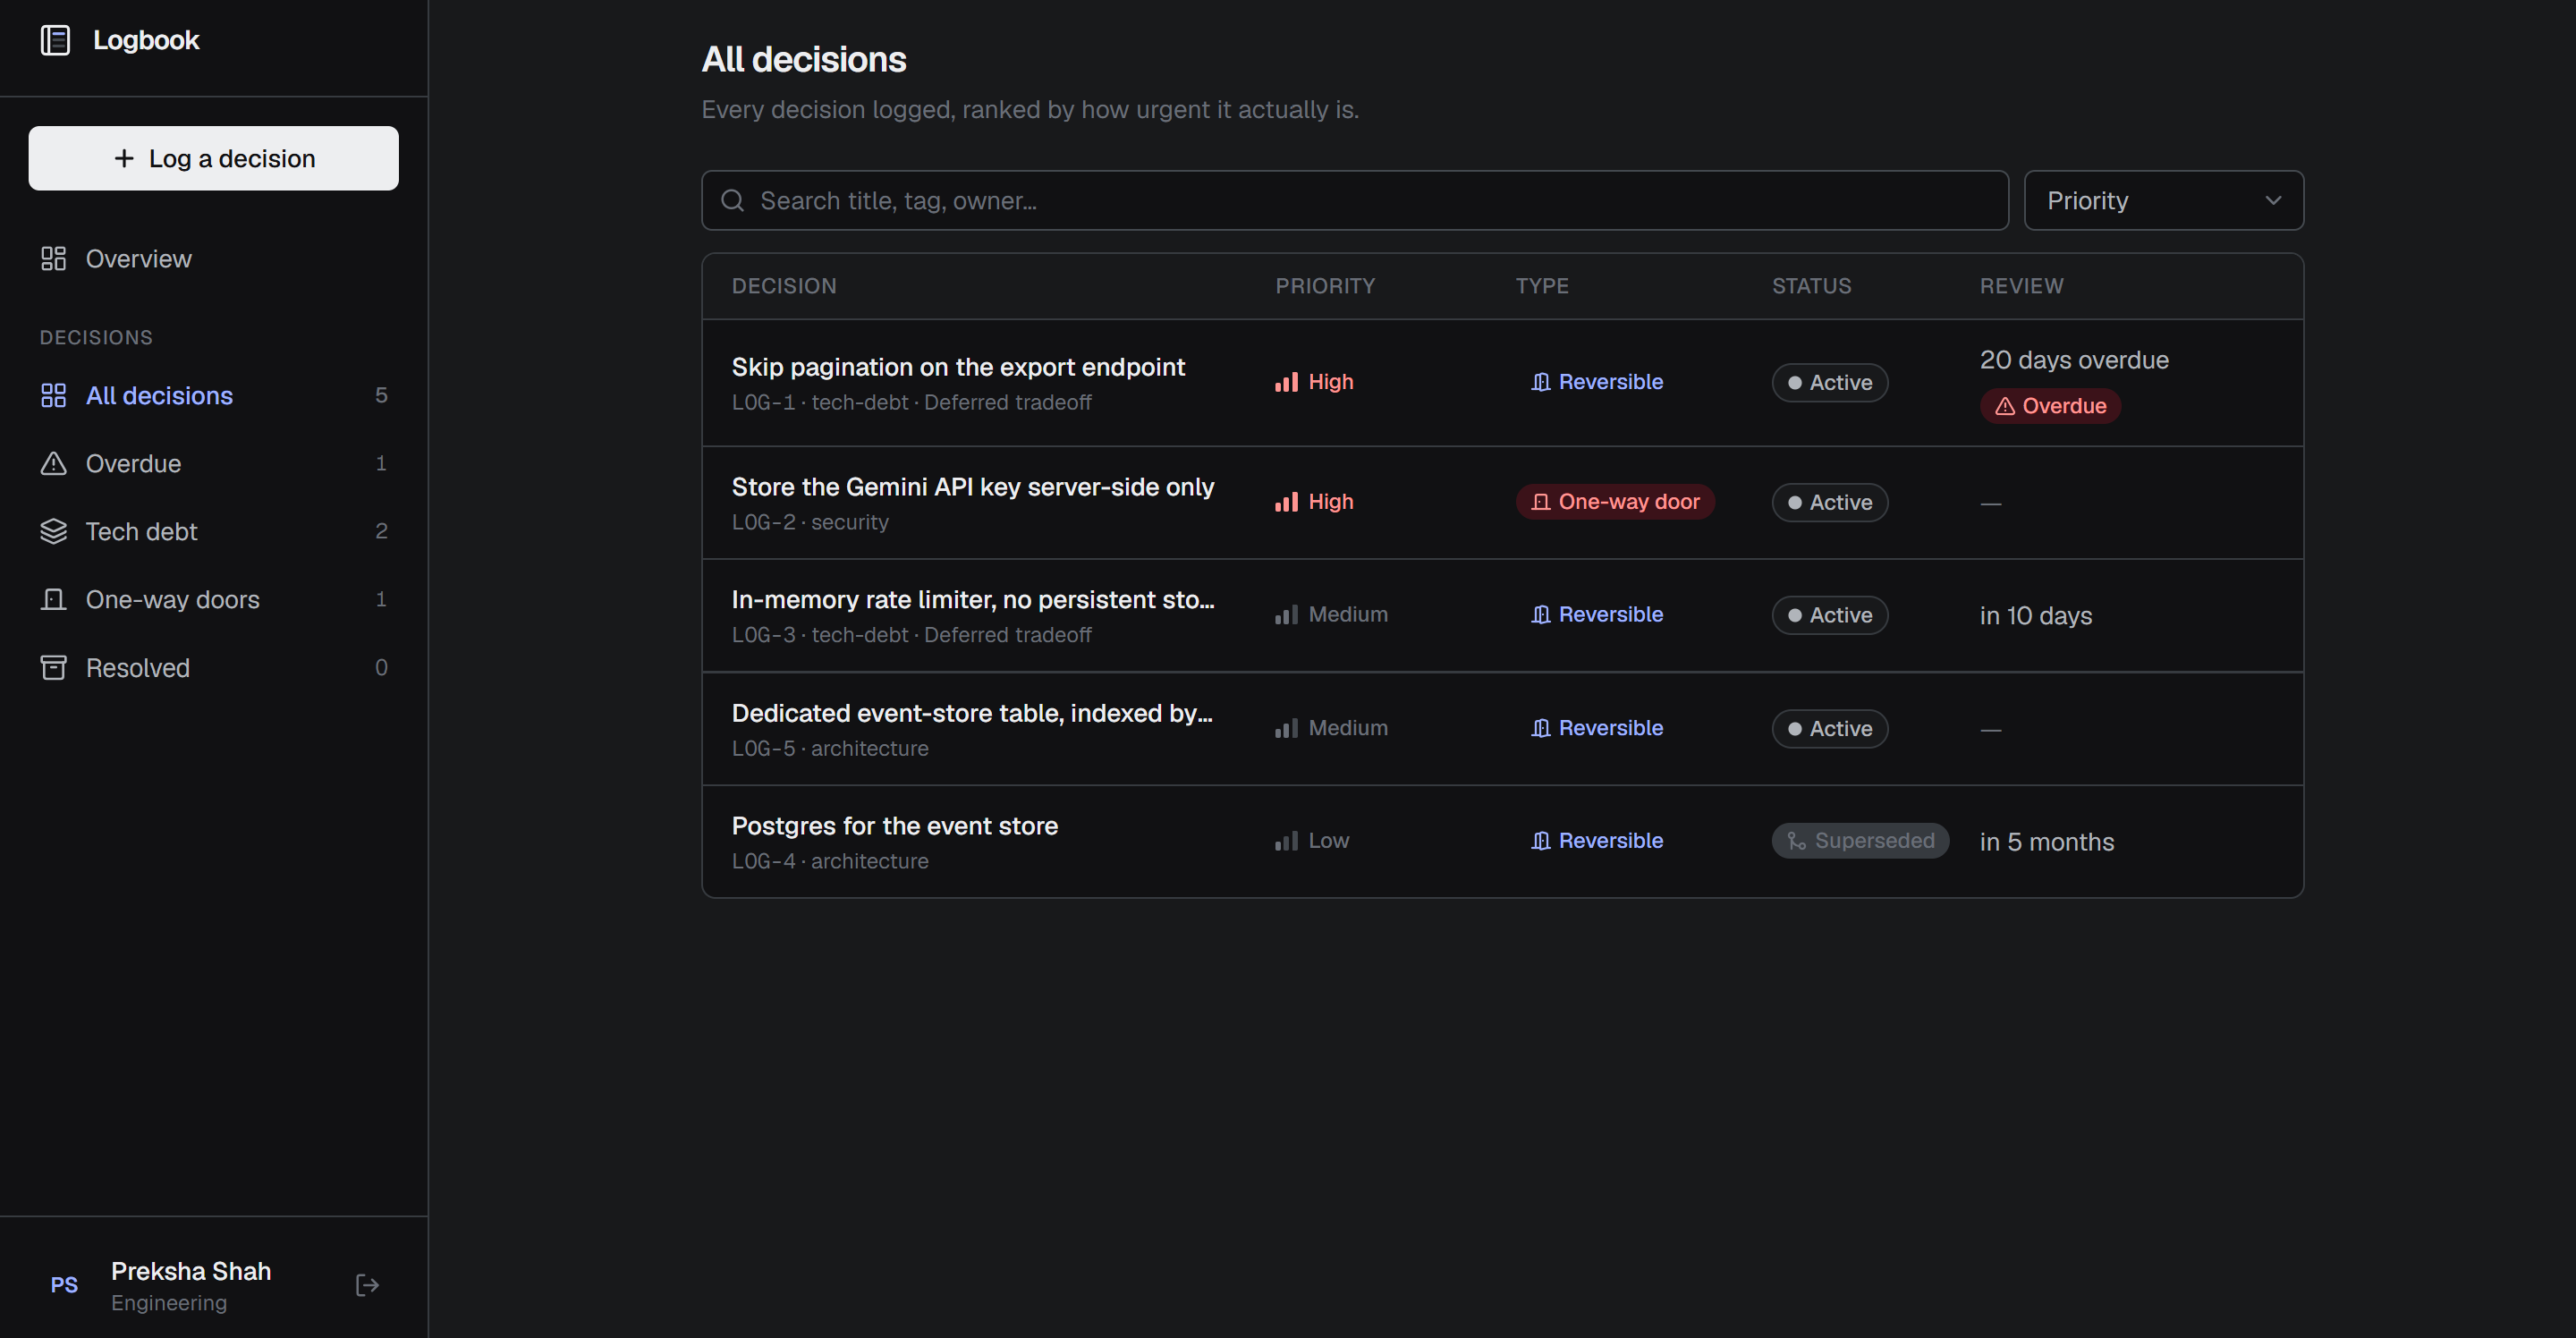The width and height of the screenshot is (2576, 1338).
Task: Click the Active status badge for LOG-5
Action: [x=1830, y=729]
